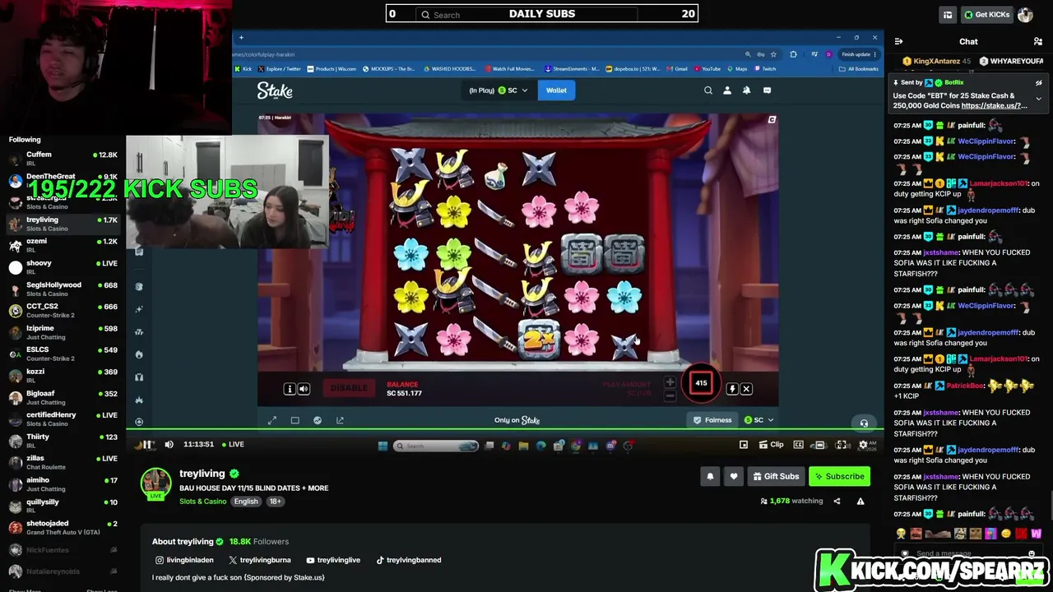Viewport: 1053px width, 592px height.
Task: Click Get KICKs button
Action: click(986, 15)
